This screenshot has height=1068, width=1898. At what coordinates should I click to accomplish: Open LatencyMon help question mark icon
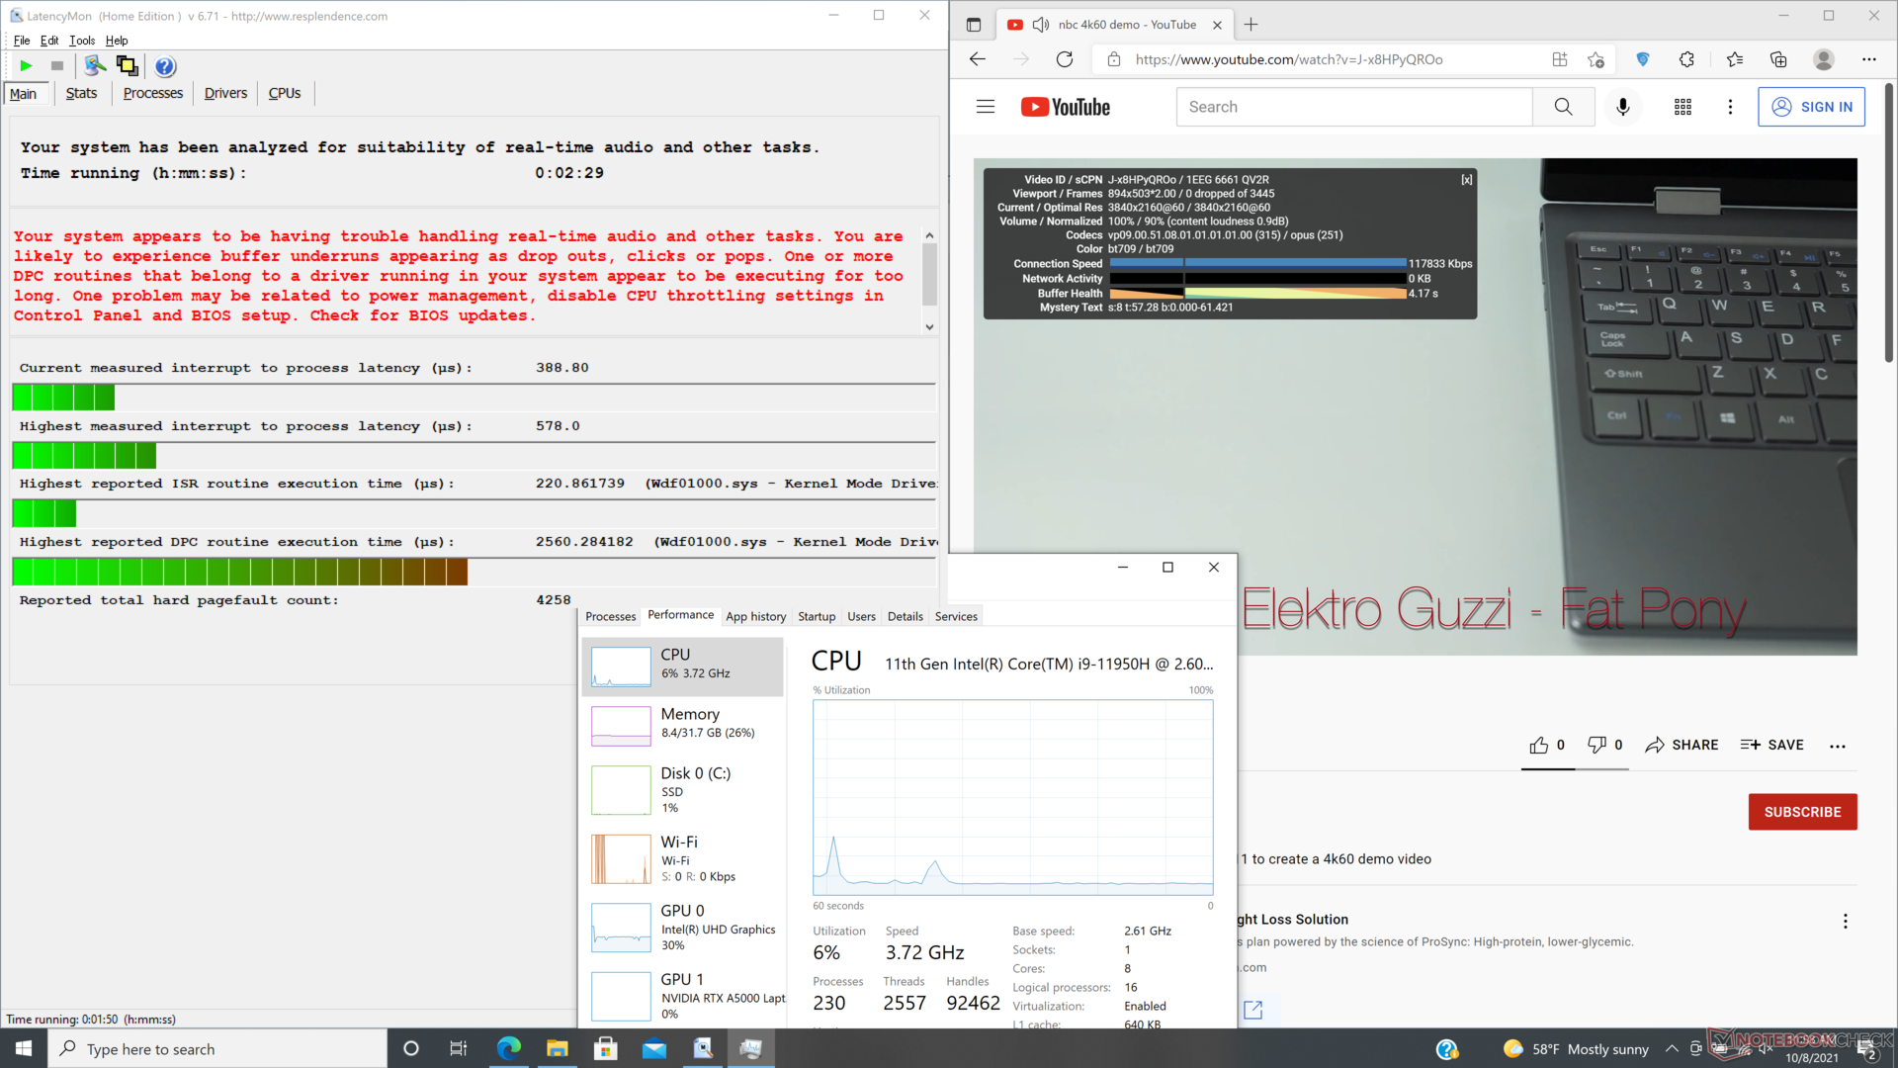(165, 66)
